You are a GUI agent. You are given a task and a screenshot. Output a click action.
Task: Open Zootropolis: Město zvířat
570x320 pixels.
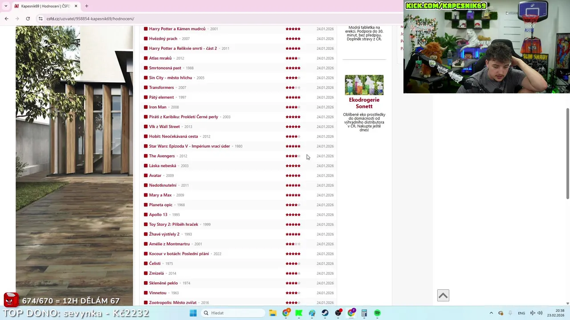(x=173, y=303)
